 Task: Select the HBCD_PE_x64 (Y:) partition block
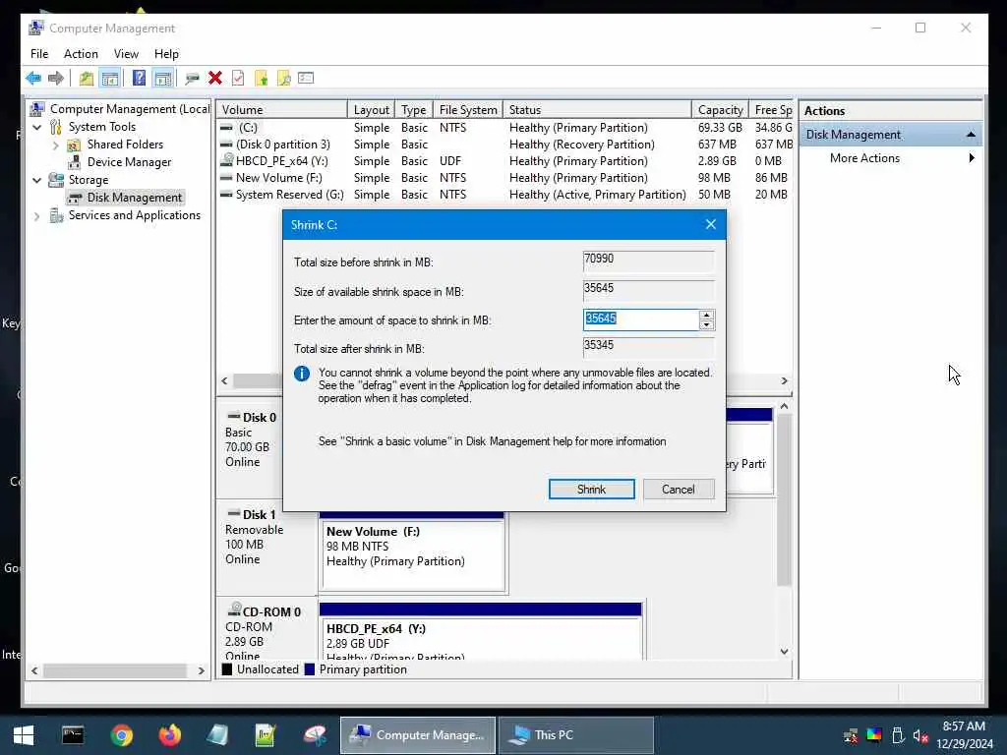click(480, 639)
